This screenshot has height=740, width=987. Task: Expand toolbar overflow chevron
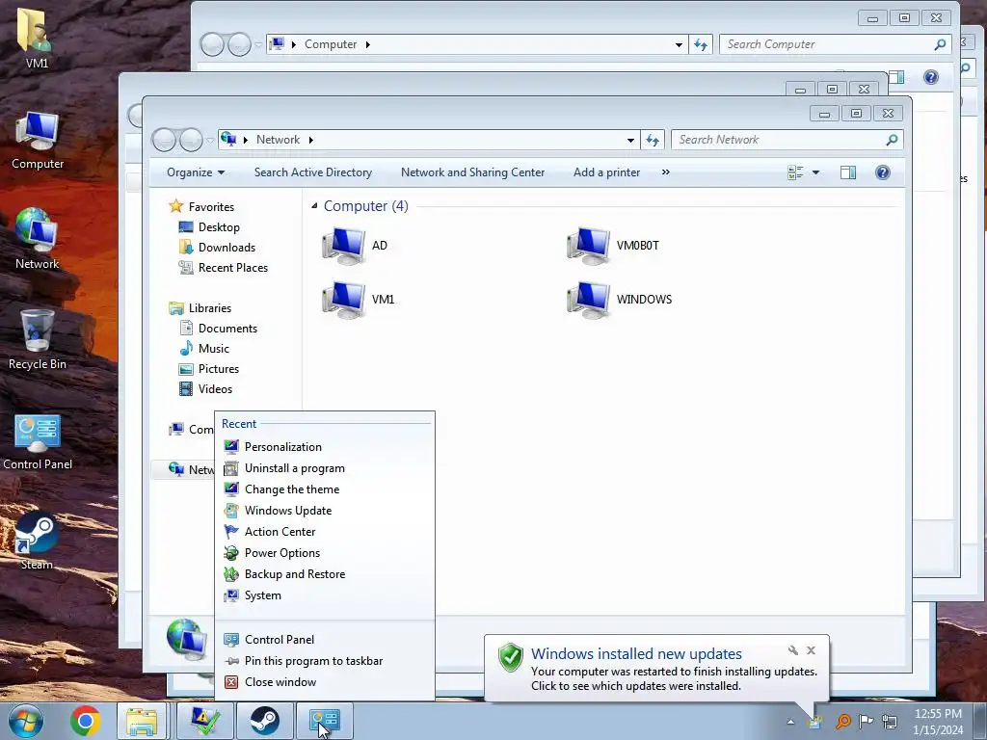[665, 172]
